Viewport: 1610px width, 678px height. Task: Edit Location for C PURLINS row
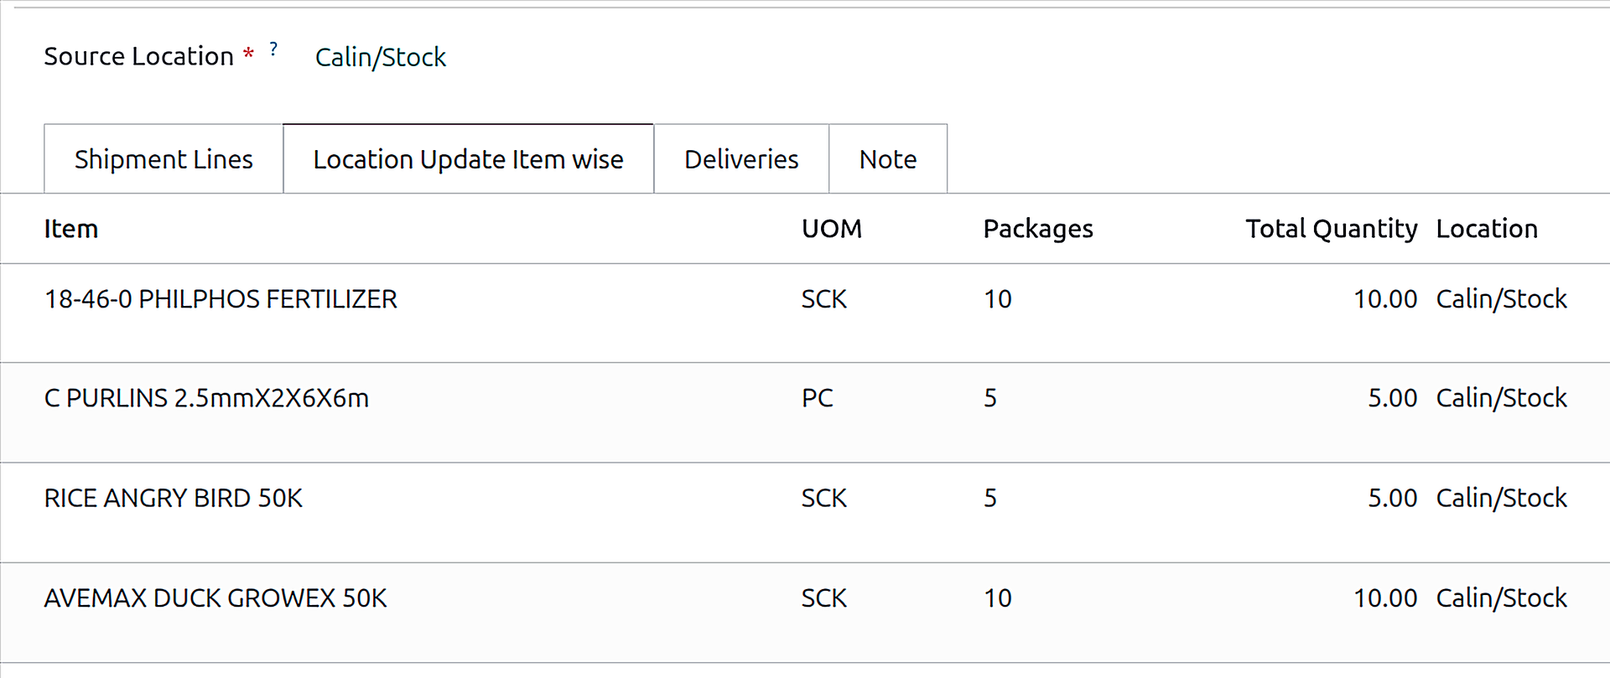(x=1501, y=398)
